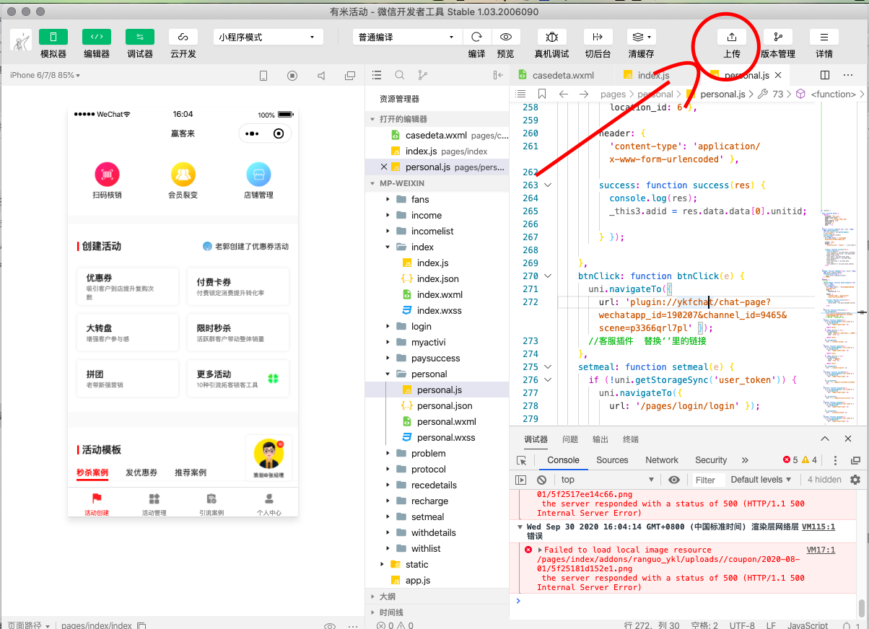Open the editor more actions ellipsis
This screenshot has height=629, width=869.
(850, 75)
